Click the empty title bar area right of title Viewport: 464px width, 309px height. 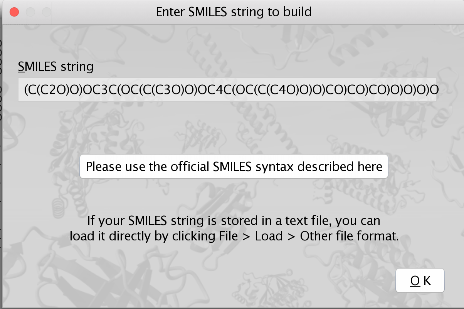(385, 12)
